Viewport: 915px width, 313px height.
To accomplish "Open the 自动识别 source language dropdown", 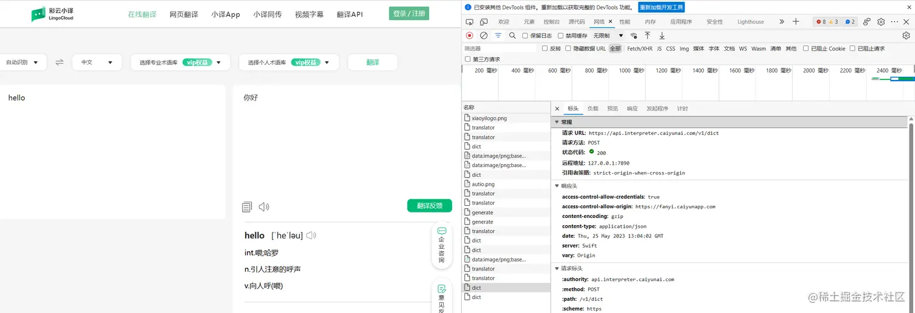I will [x=22, y=62].
